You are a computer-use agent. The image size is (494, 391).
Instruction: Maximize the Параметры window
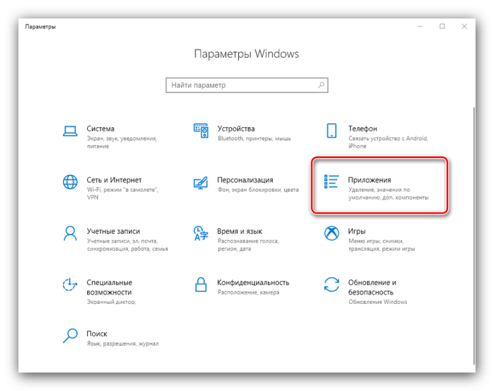click(442, 27)
